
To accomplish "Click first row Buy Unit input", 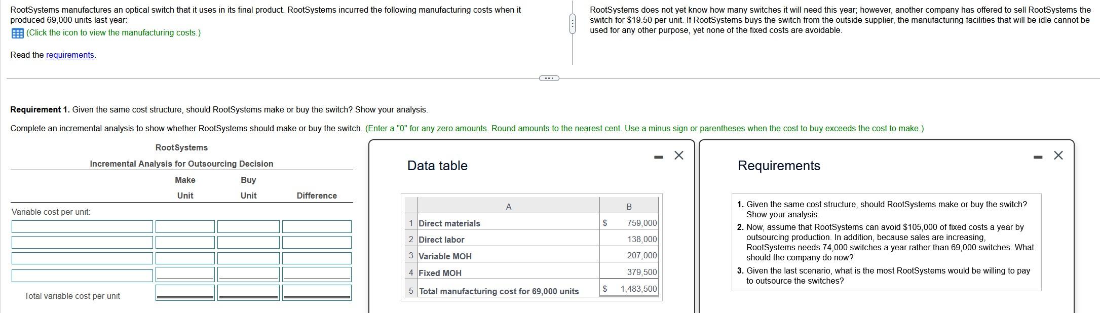I will click(248, 226).
